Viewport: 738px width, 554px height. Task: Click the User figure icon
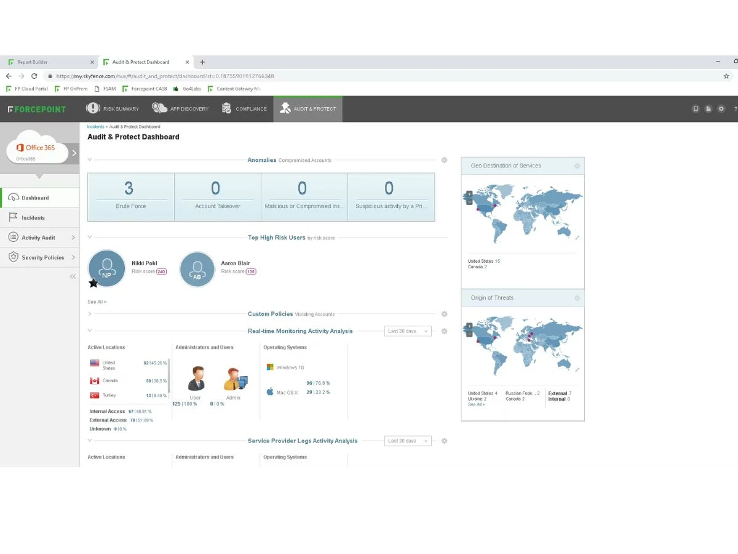click(x=196, y=379)
